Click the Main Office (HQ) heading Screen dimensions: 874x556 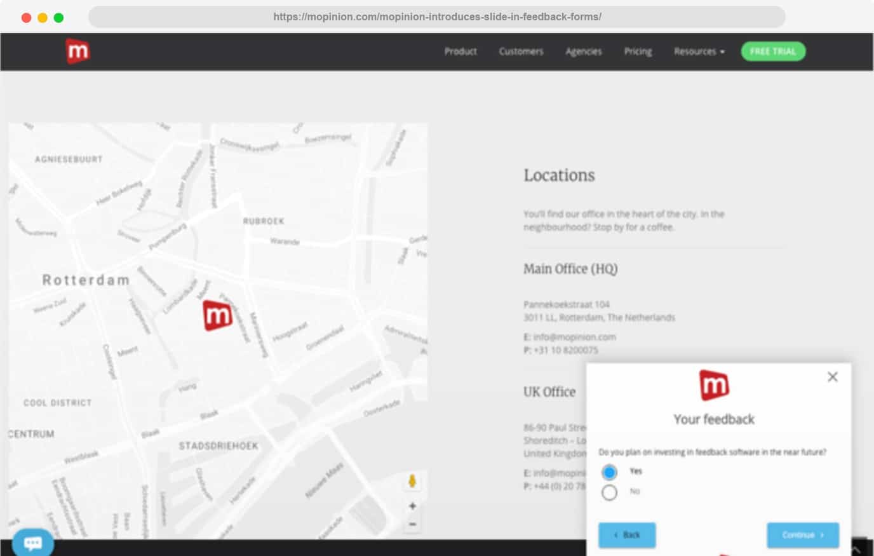(570, 269)
